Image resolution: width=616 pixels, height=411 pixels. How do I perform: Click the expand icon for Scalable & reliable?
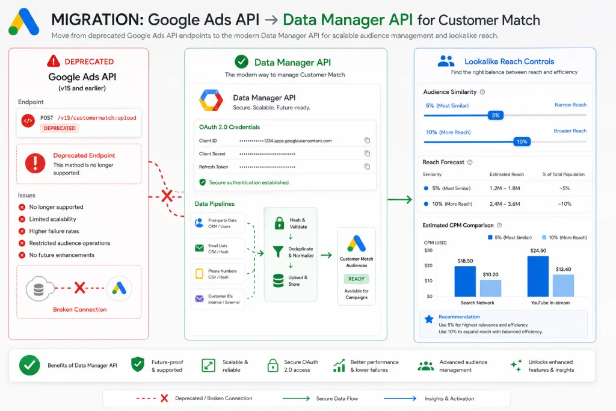(208, 365)
